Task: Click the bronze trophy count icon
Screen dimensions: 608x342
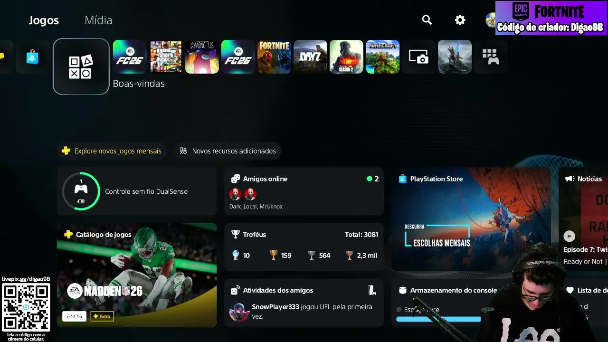Action: coord(350,255)
